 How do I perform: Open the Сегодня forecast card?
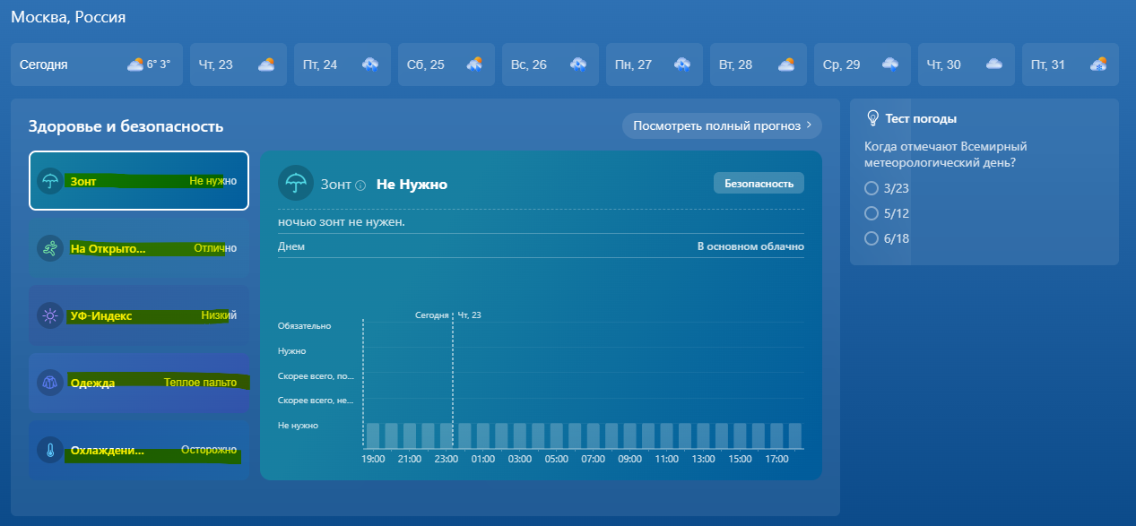click(x=97, y=65)
